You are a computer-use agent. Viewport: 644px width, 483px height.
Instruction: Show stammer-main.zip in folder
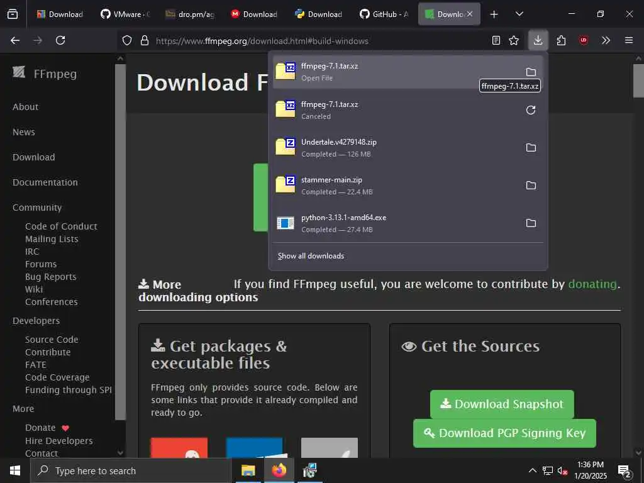click(531, 186)
